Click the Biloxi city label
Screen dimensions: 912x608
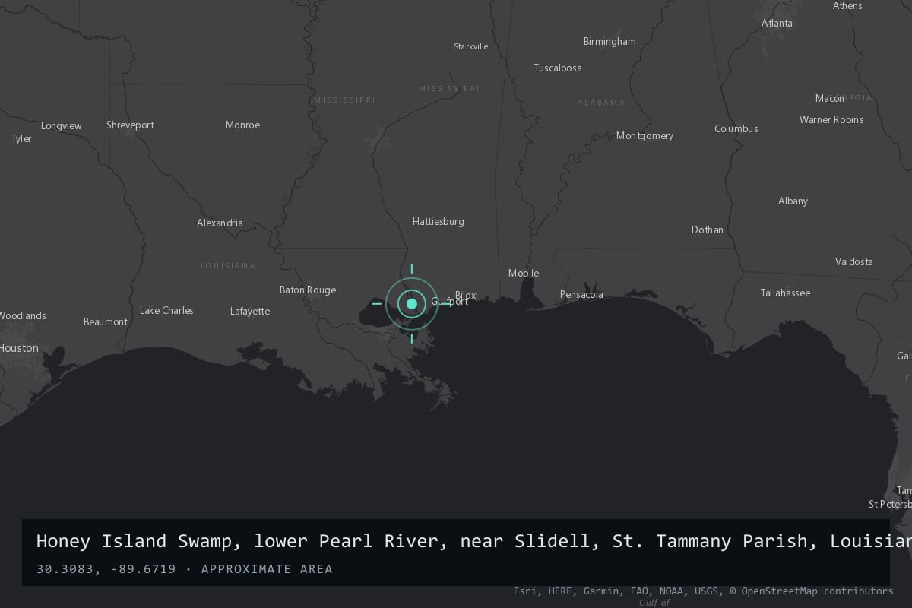click(467, 295)
